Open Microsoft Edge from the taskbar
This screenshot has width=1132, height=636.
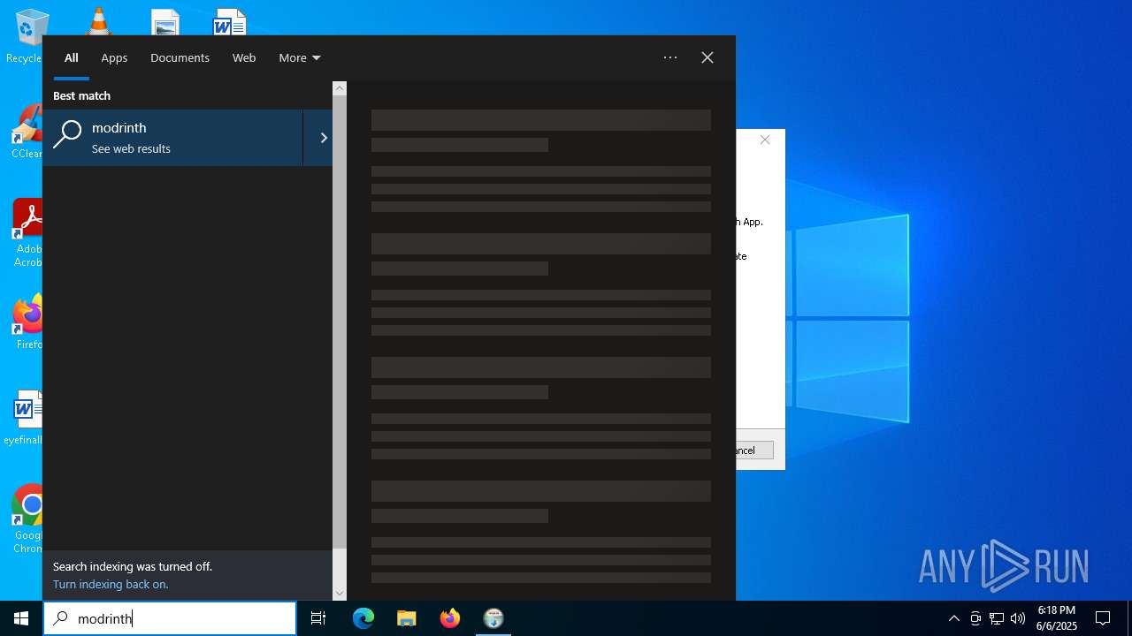tap(363, 618)
